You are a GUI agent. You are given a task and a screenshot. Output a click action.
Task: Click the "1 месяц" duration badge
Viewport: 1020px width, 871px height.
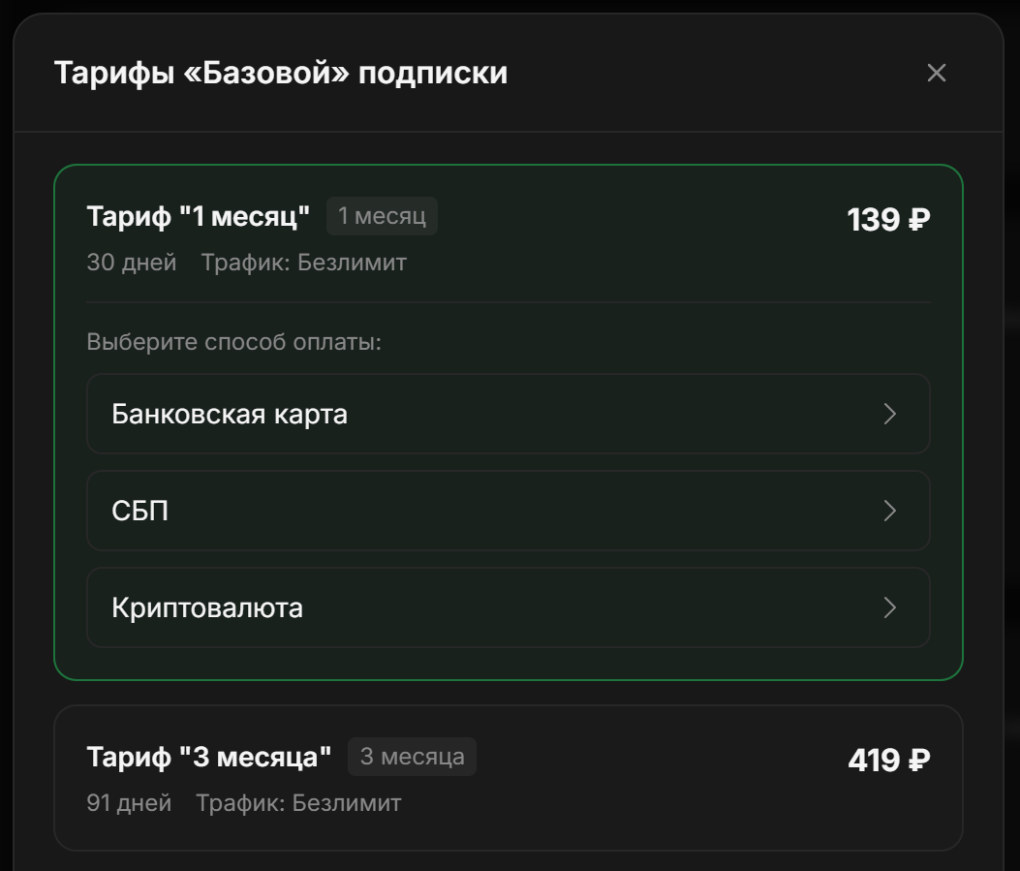click(382, 216)
